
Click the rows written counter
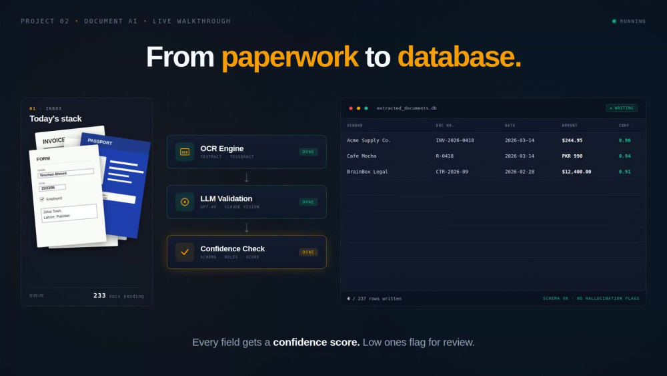coord(374,299)
